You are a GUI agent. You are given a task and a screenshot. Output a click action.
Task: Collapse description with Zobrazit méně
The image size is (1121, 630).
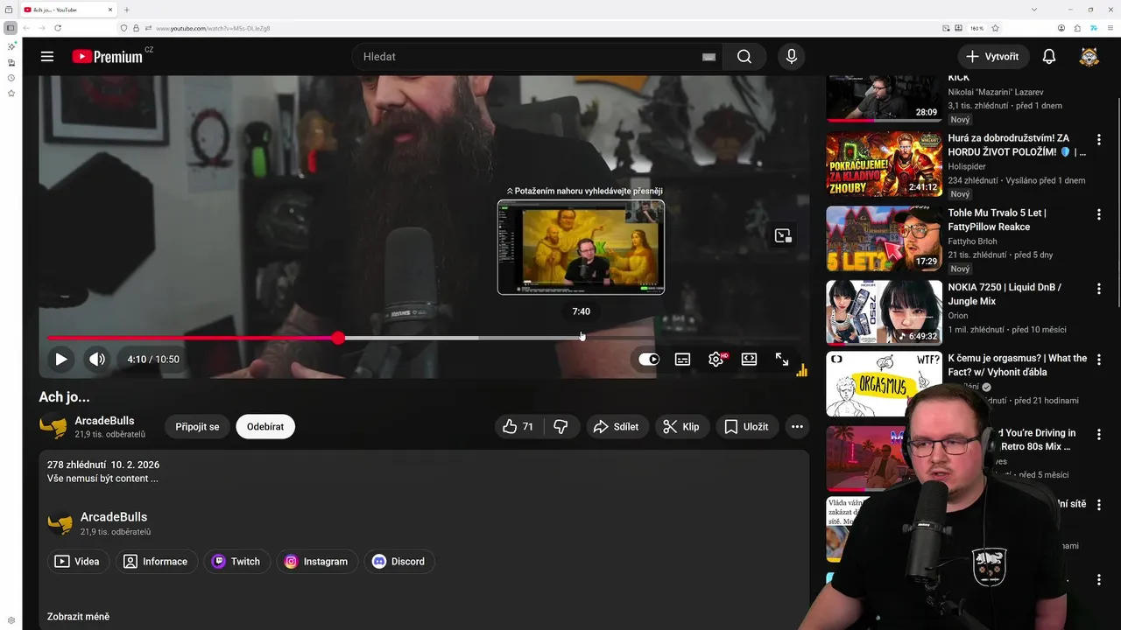[79, 617]
